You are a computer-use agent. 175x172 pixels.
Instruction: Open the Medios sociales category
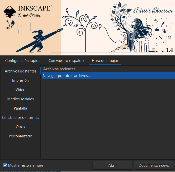click(20, 99)
